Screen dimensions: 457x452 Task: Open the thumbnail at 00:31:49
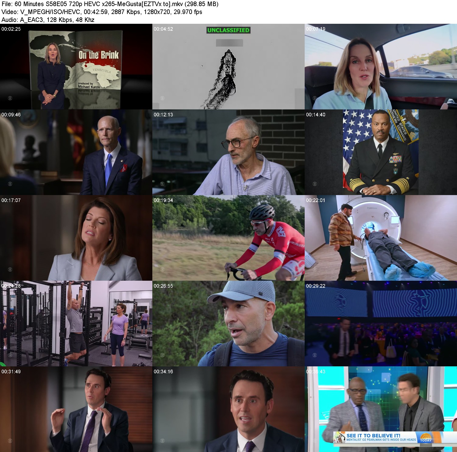tap(76, 409)
